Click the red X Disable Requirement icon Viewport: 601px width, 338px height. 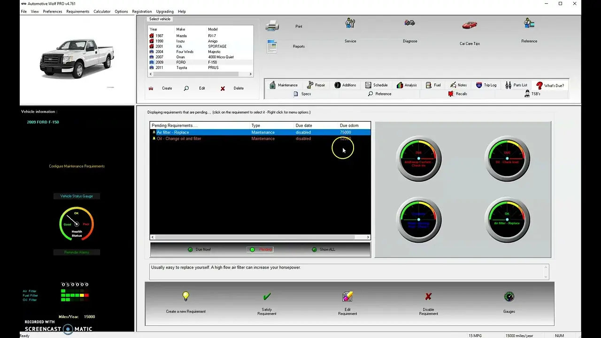pos(428,297)
